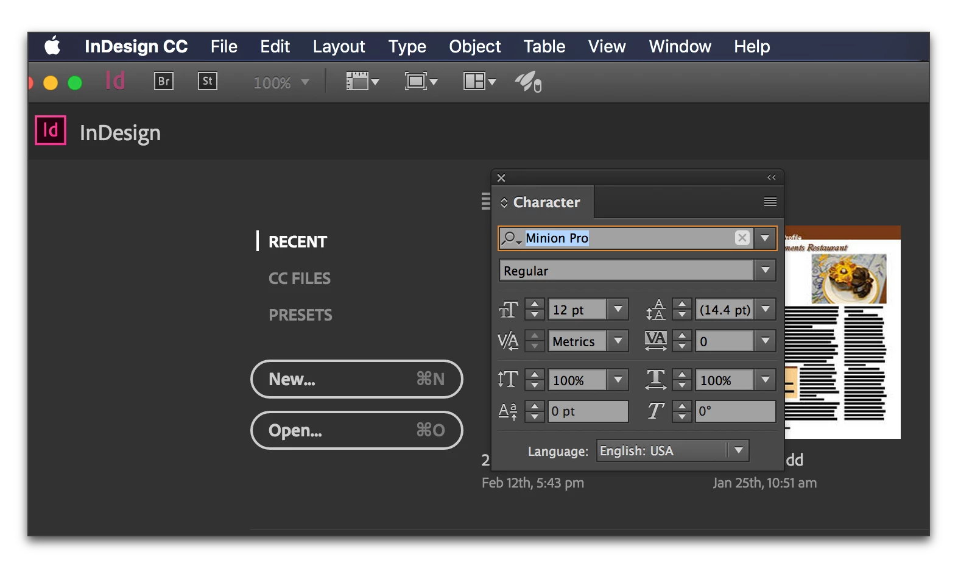Viewport: 958px width, 568px height.
Task: Open the InDesign CC application menu
Action: (x=136, y=46)
